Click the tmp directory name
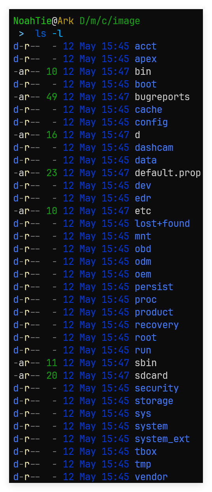 (143, 464)
